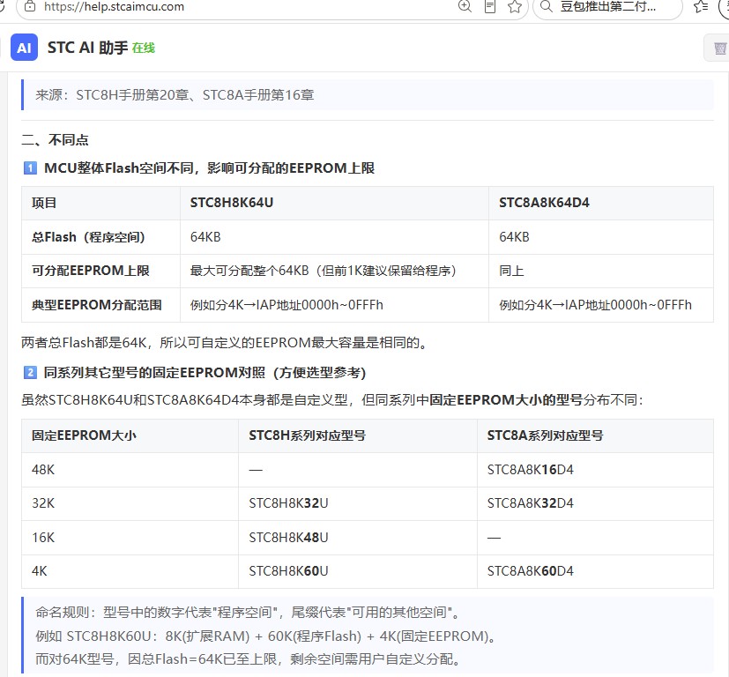Click cell STC8H8K48U
This screenshot has height=677, width=729.
click(289, 538)
